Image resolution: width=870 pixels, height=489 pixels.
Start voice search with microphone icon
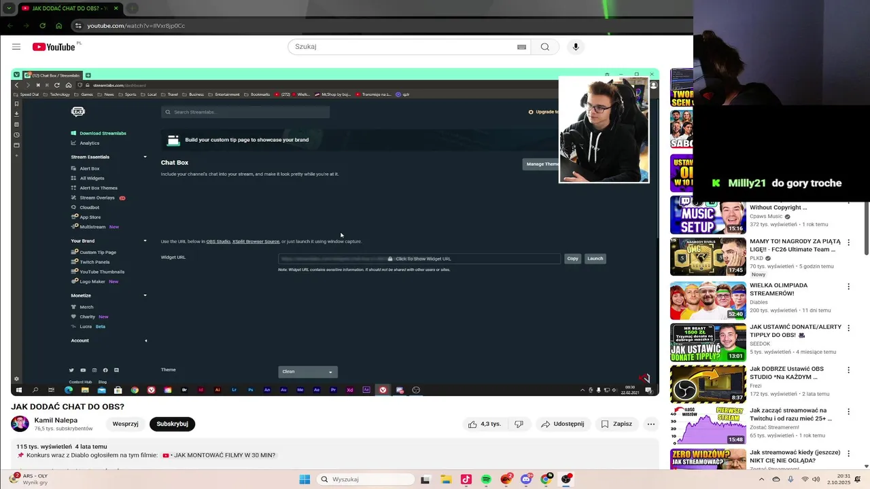point(576,47)
